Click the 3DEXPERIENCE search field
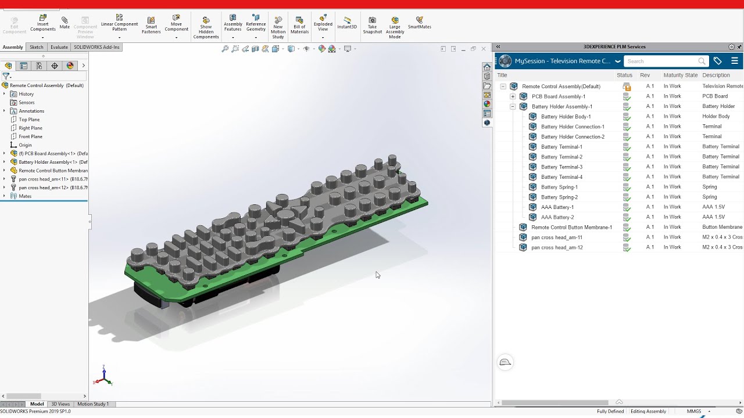The width and height of the screenshot is (744, 418). point(663,61)
